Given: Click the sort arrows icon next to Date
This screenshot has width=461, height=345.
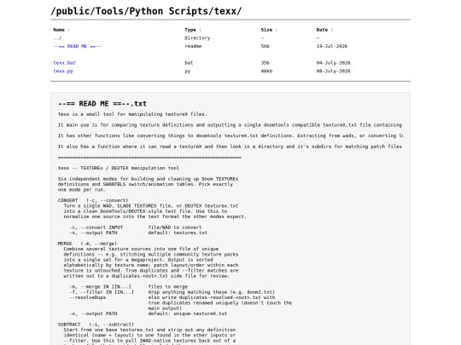Looking at the screenshot, I should pos(332,30).
